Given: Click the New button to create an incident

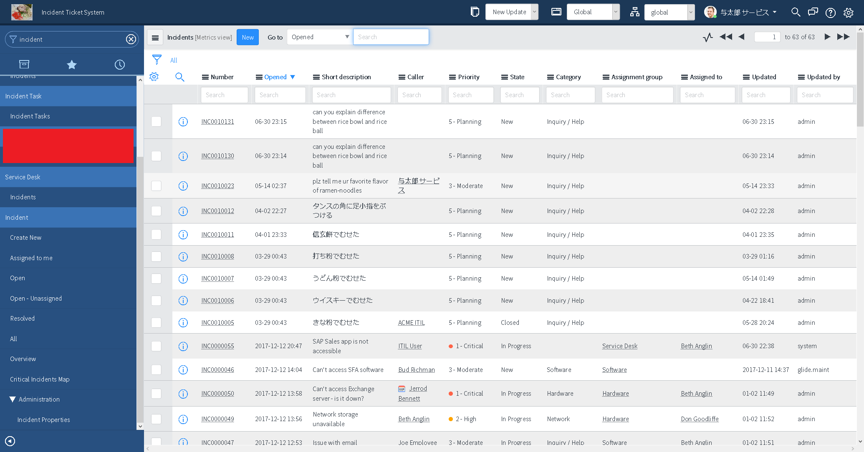Looking at the screenshot, I should coord(248,37).
